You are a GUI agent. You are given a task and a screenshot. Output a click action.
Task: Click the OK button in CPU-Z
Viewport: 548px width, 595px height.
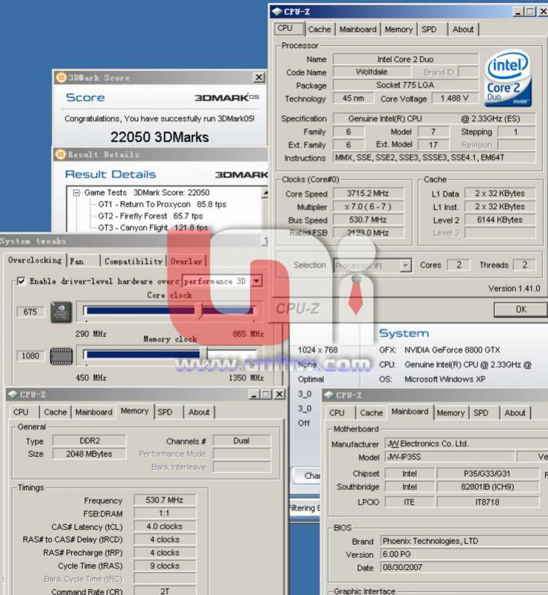point(521,310)
